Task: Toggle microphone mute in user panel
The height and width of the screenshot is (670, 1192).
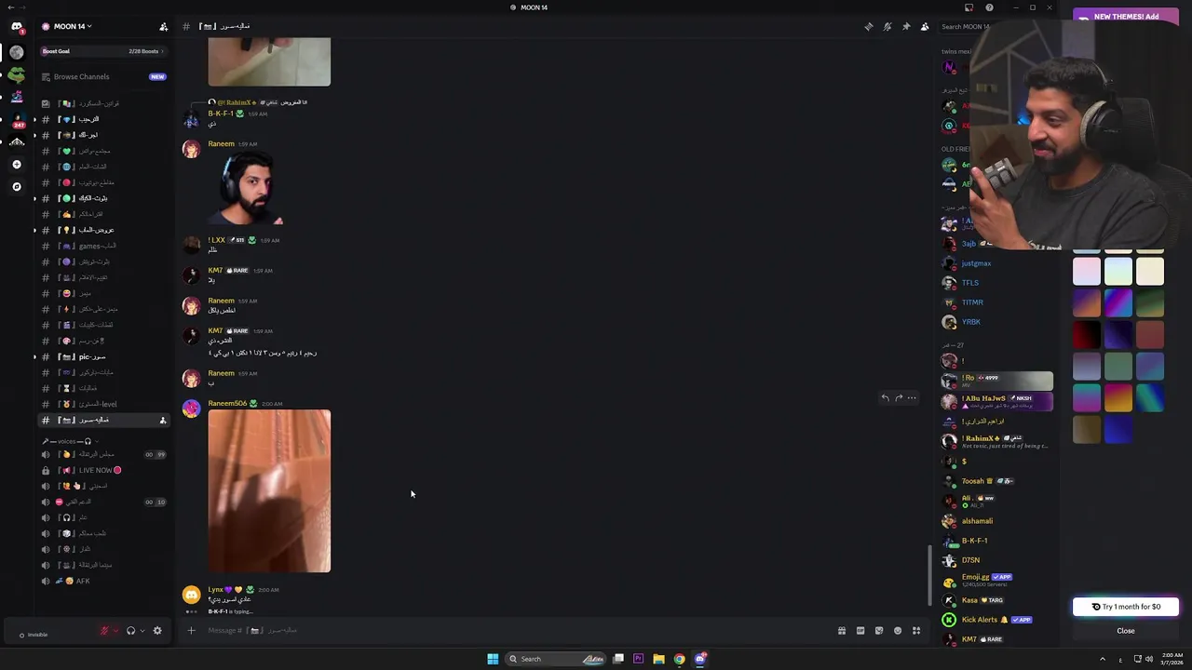Action: click(x=104, y=631)
